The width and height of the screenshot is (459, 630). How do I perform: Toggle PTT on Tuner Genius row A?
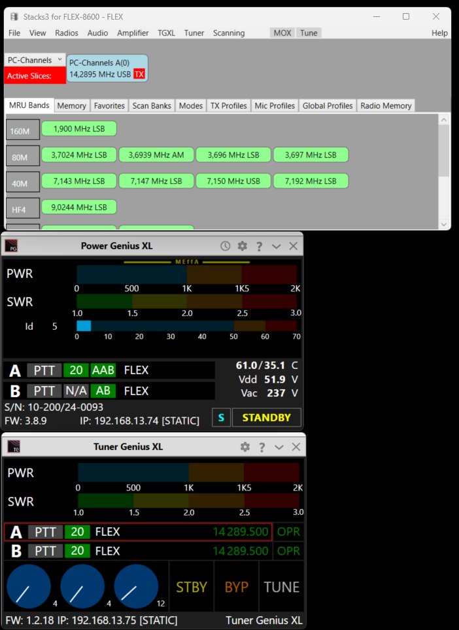(45, 532)
